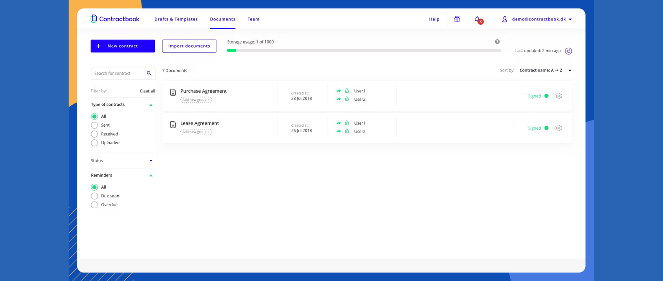
Task: Open settings gear for Lease Agreement
Action: [x=558, y=128]
